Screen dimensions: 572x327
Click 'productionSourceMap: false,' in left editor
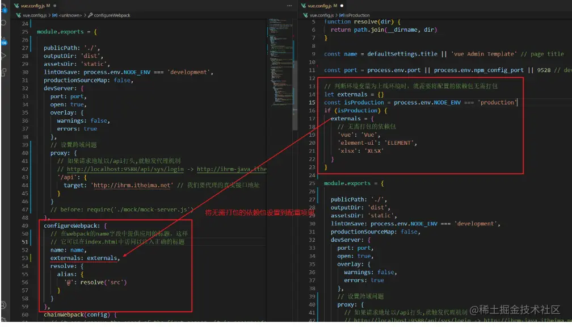(x=89, y=80)
